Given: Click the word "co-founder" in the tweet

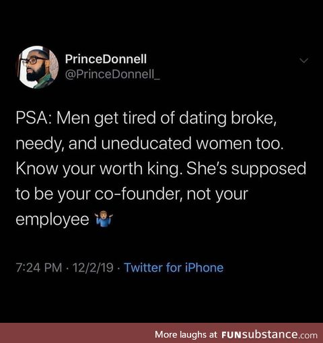Looking at the screenshot, I should coord(139,194).
